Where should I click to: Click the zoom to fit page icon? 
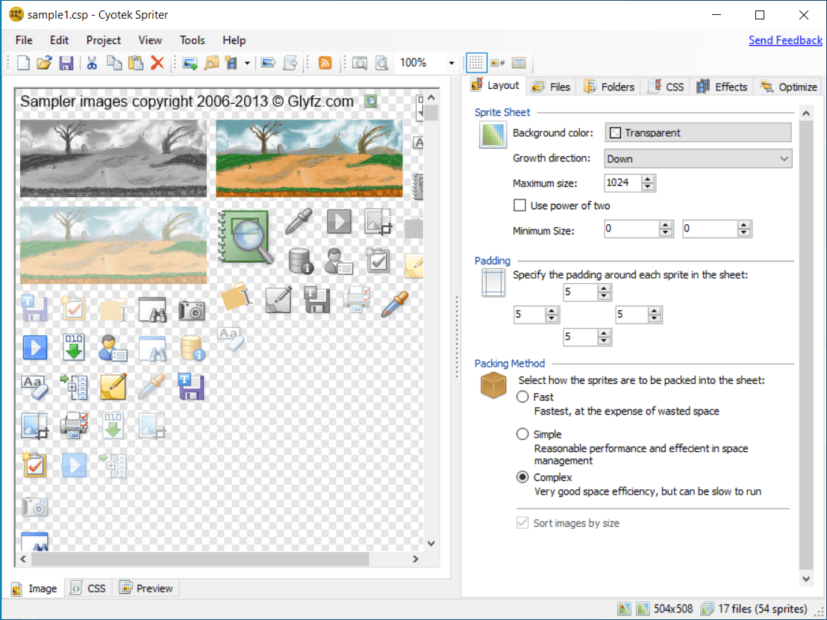(382, 63)
